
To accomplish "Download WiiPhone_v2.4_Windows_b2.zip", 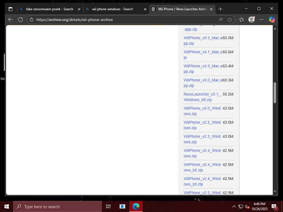I will click(202, 167).
